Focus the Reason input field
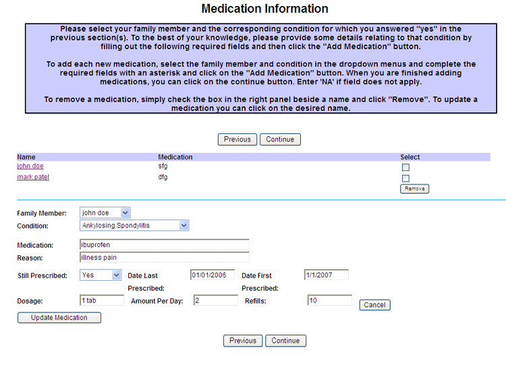Viewport: 506px width, 369px height. pyautogui.click(x=164, y=257)
